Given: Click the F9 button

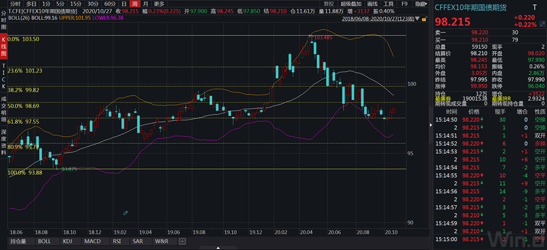Looking at the screenshot, I should [x=404, y=4].
